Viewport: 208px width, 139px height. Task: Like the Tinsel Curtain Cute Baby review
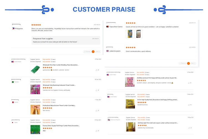tap(96, 110)
